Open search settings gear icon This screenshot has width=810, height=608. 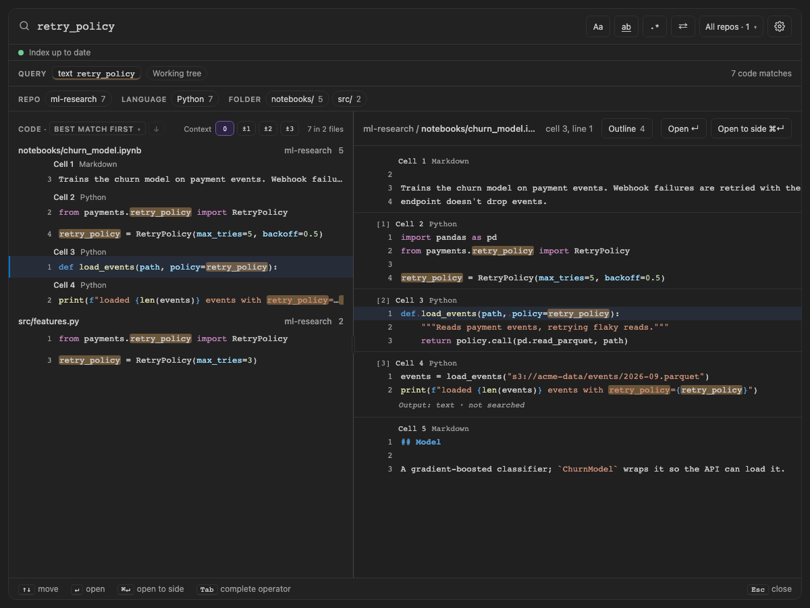[780, 26]
